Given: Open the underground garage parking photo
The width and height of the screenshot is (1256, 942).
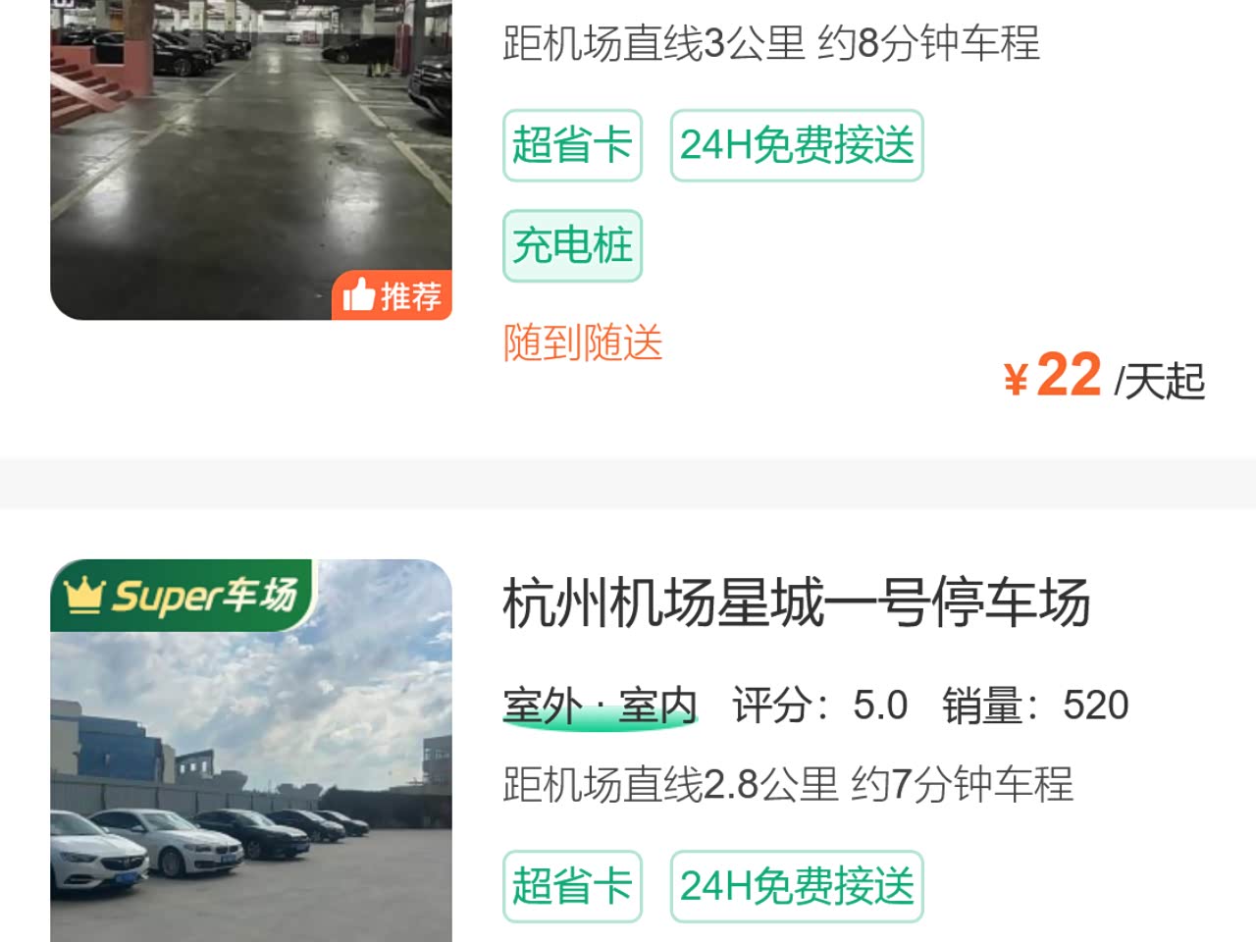Looking at the screenshot, I should (x=251, y=160).
